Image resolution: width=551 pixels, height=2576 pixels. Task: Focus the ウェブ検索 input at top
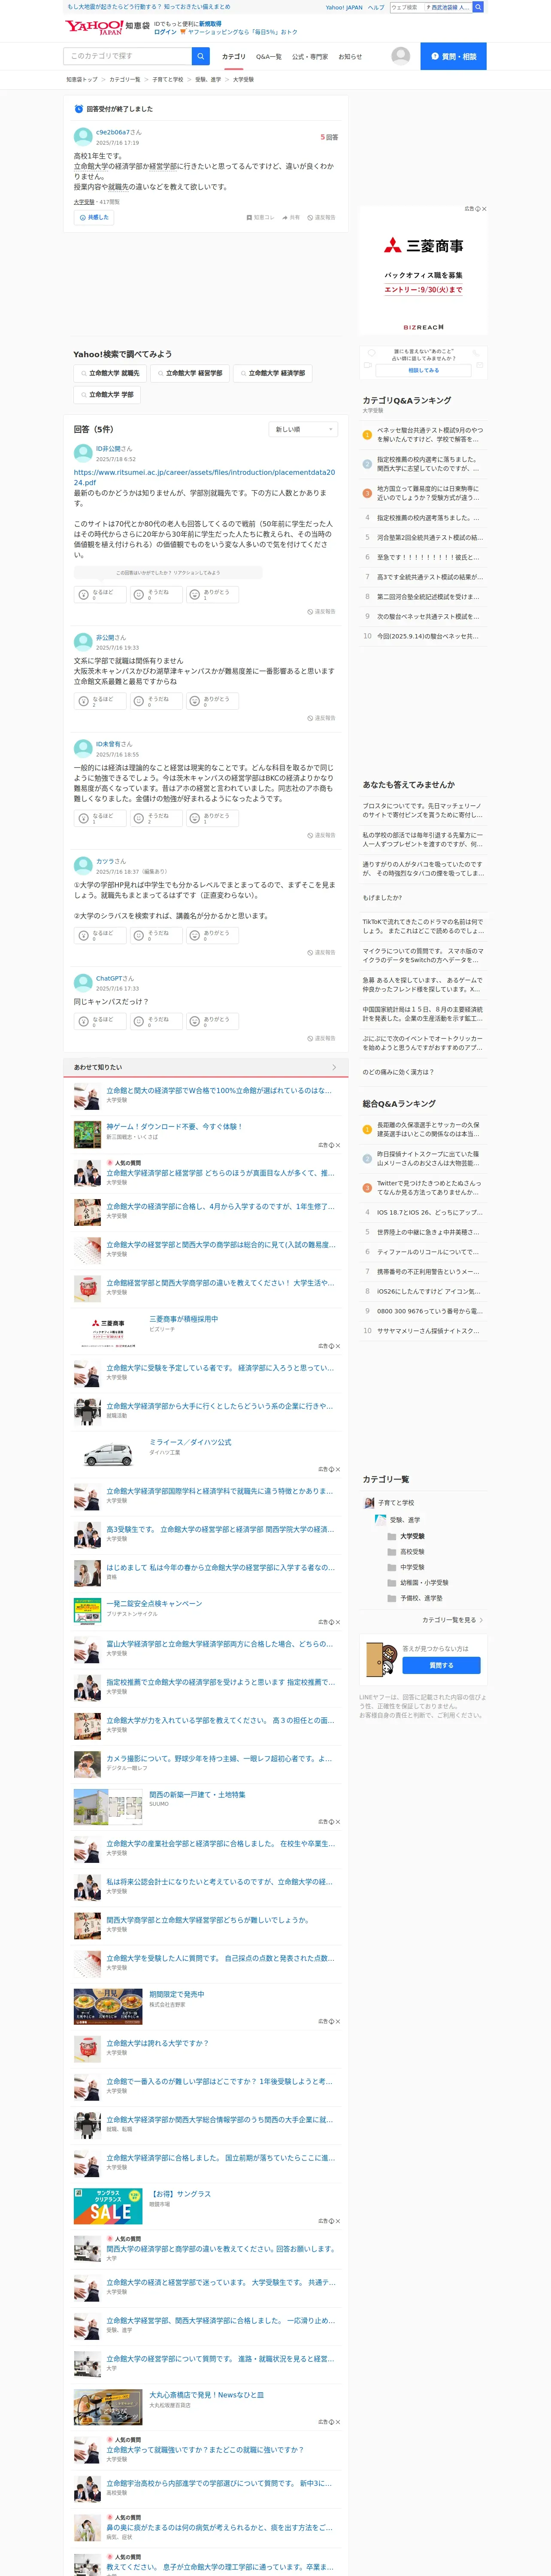[x=406, y=7]
